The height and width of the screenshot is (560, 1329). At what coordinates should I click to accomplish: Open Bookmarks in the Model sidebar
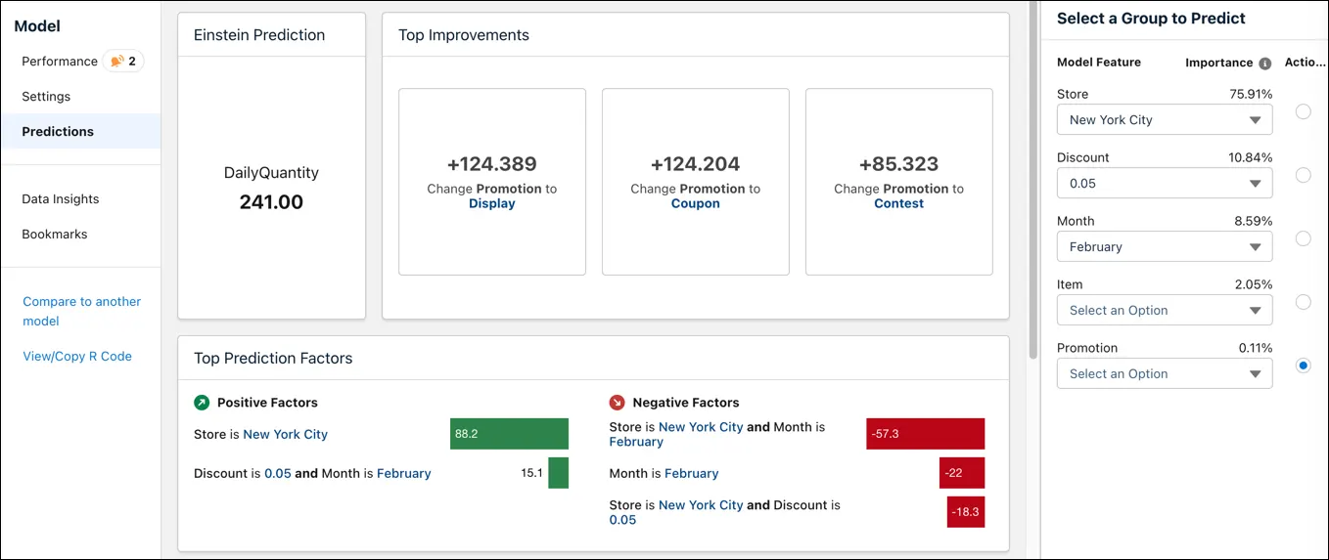point(55,235)
